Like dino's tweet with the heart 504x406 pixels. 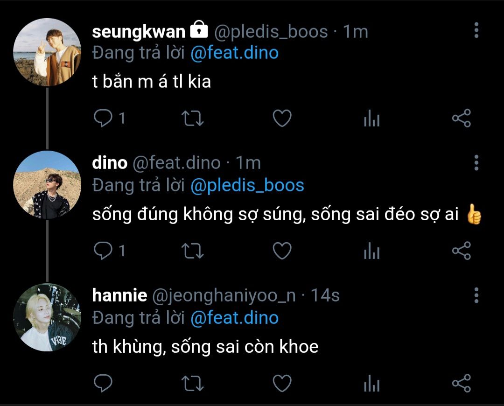pos(282,252)
